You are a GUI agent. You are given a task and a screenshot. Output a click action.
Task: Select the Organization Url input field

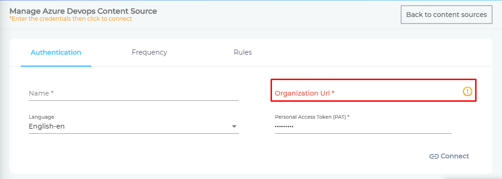pos(368,93)
